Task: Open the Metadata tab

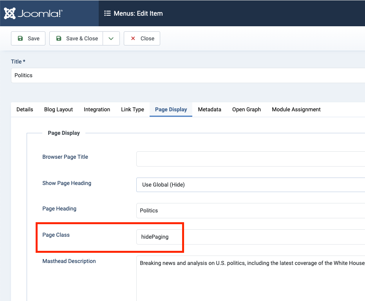Action: 210,110
